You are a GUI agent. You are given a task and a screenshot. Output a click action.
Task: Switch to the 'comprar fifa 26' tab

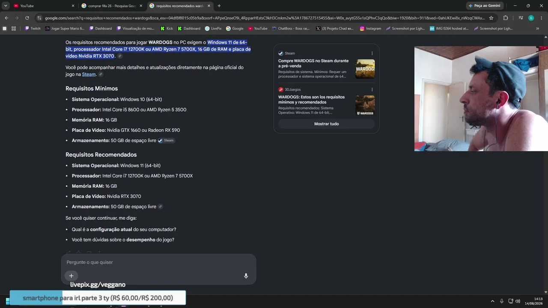[112, 6]
